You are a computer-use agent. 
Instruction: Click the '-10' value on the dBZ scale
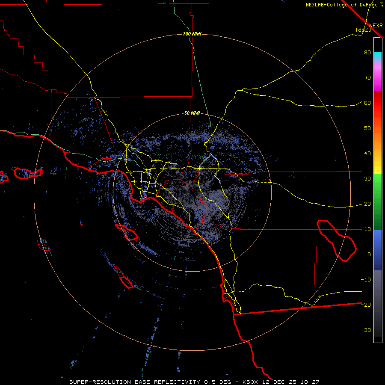[366, 280]
